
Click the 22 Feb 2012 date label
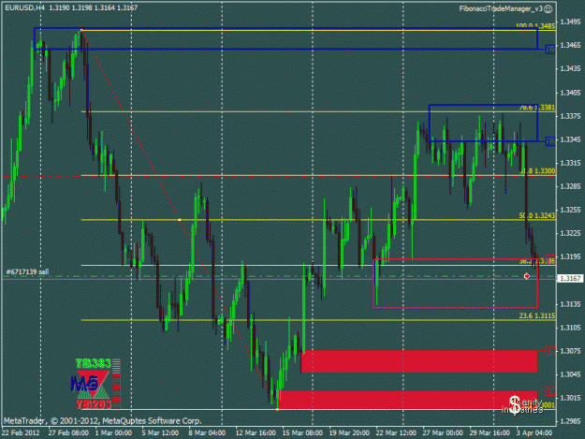coord(21,433)
